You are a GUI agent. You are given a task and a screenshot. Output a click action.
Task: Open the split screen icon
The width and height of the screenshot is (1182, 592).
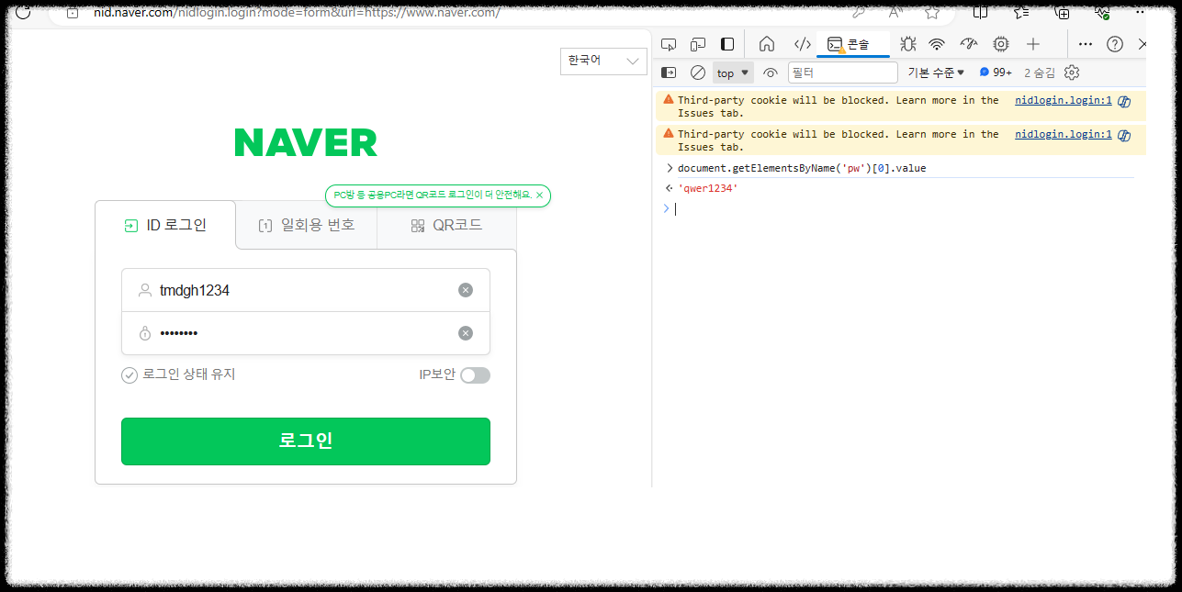(x=981, y=12)
